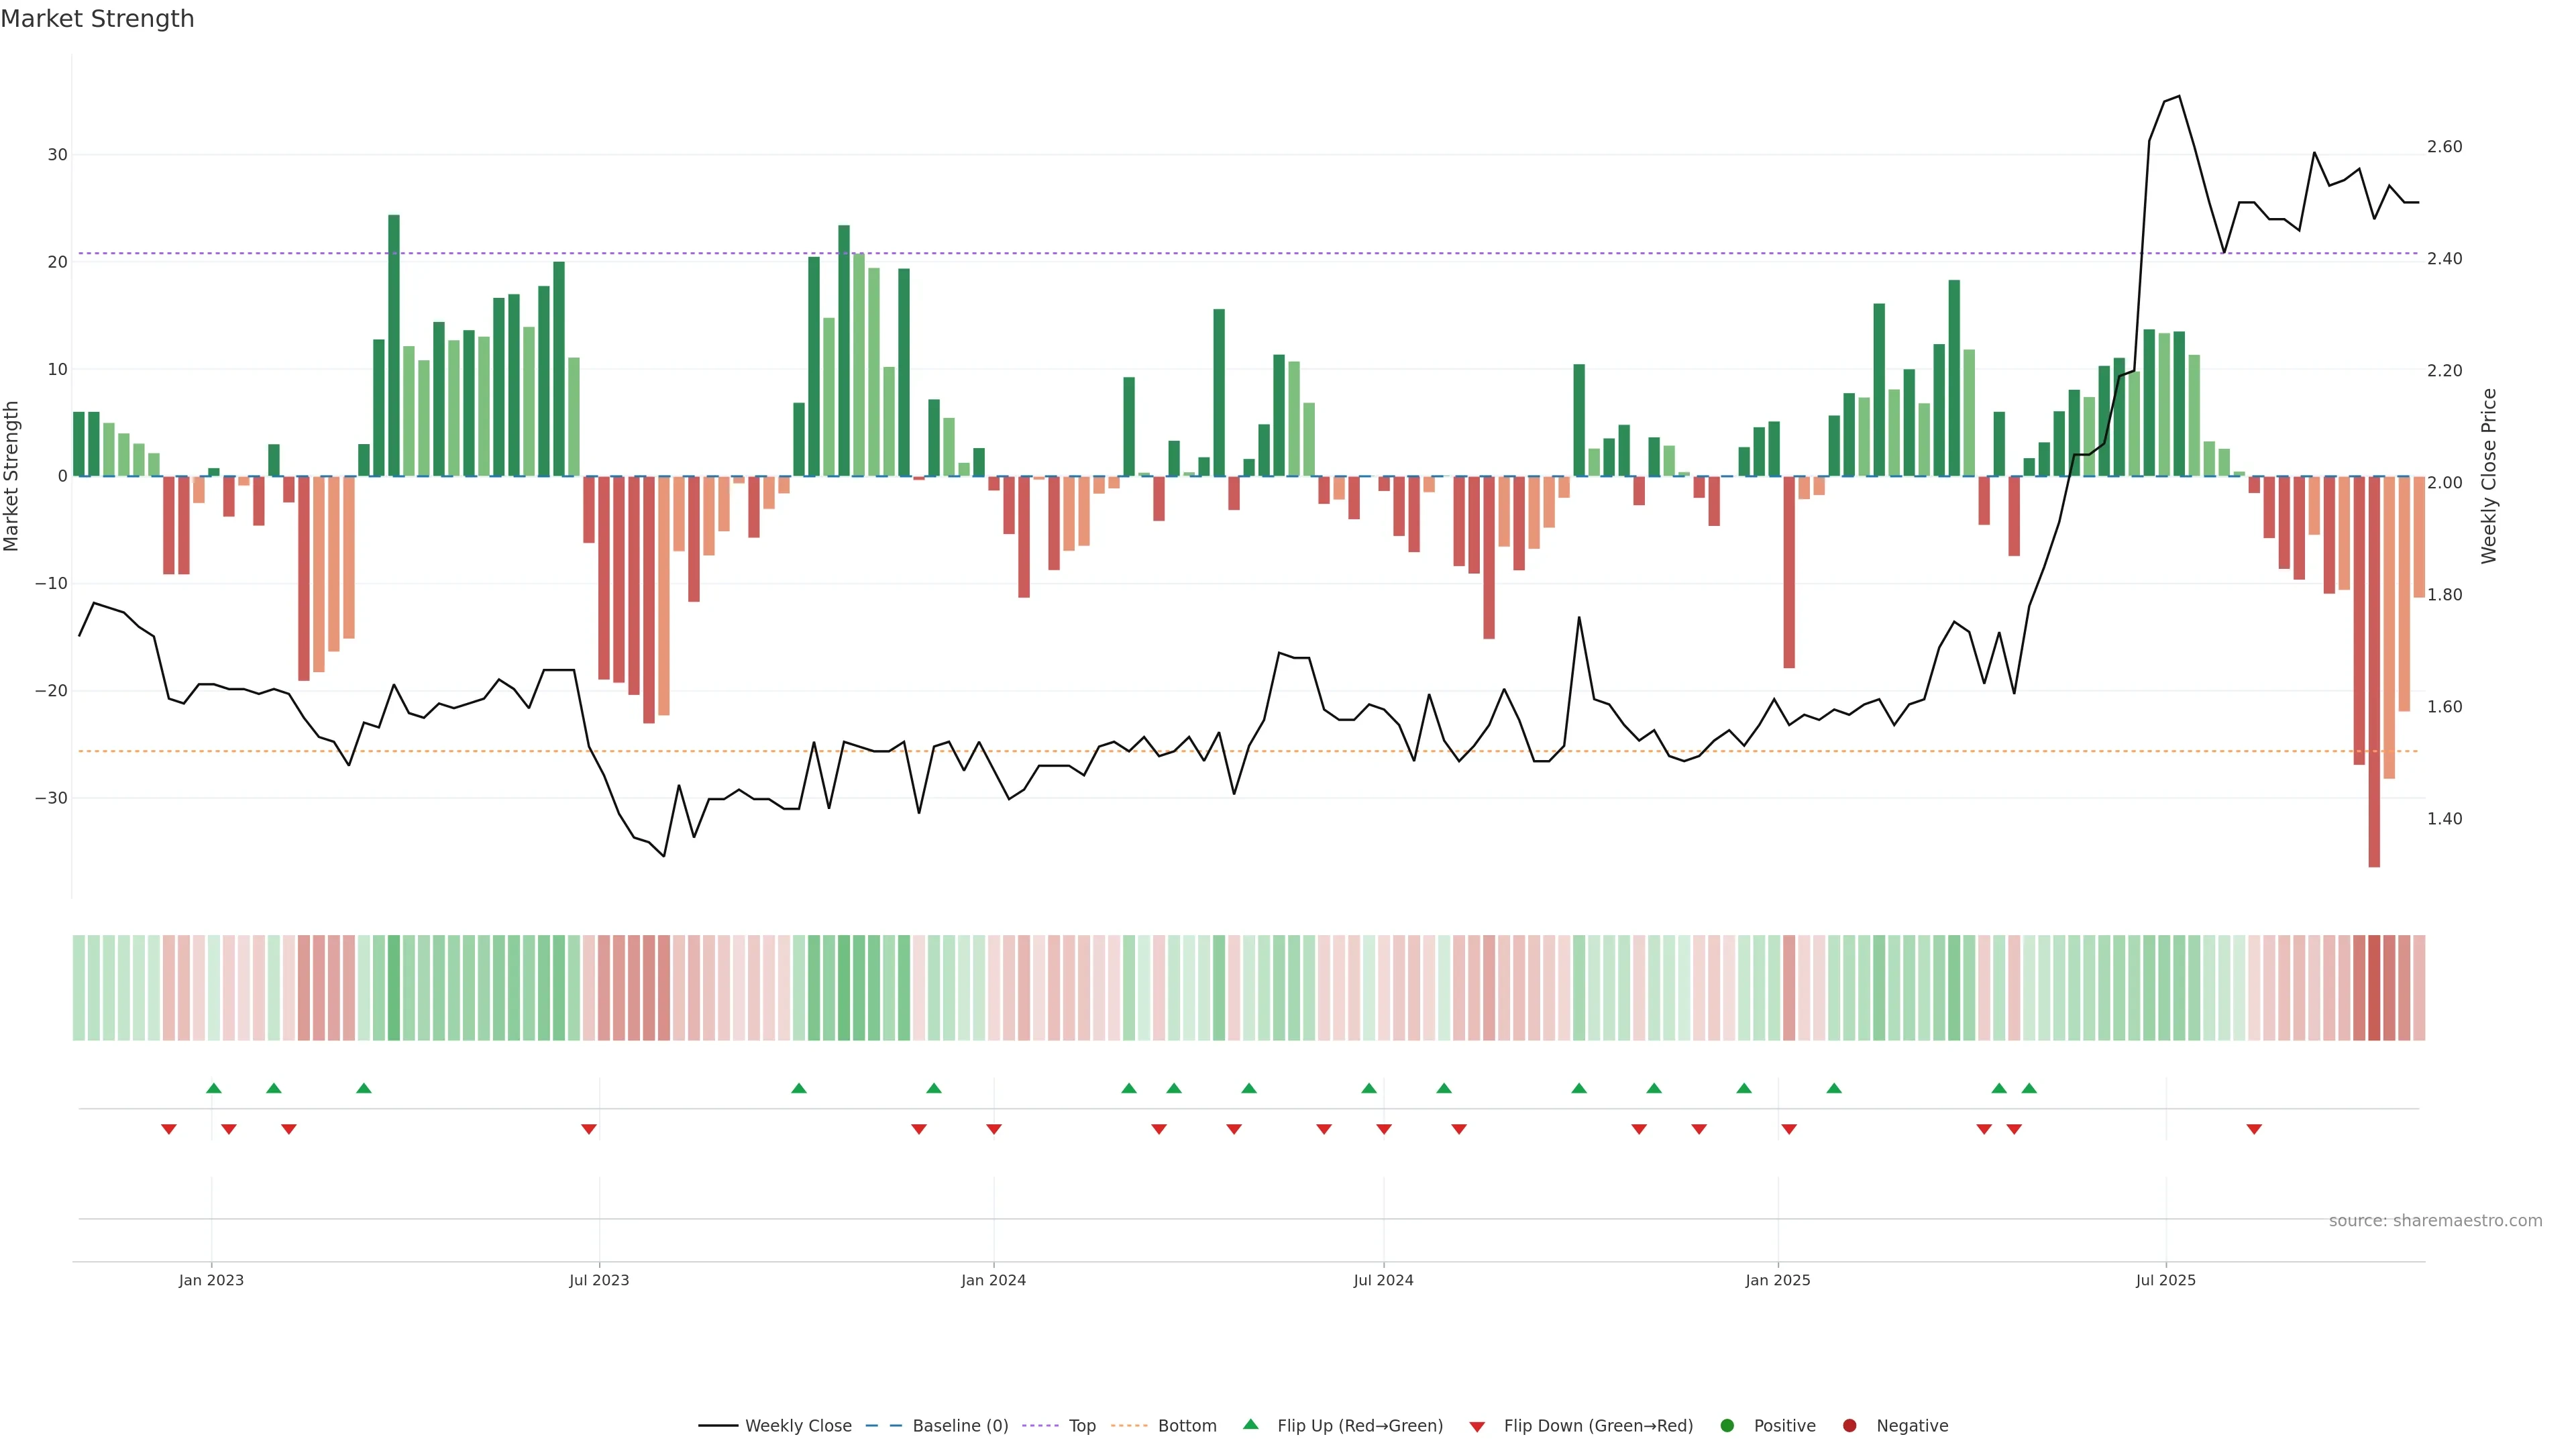Image resolution: width=2576 pixels, height=1449 pixels.
Task: Click the green Positive legend dot
Action: [1727, 1426]
